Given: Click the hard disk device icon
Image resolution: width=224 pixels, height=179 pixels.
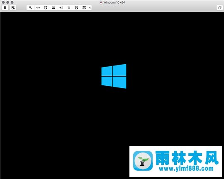Looking at the screenshot, I should [x=46, y=7].
